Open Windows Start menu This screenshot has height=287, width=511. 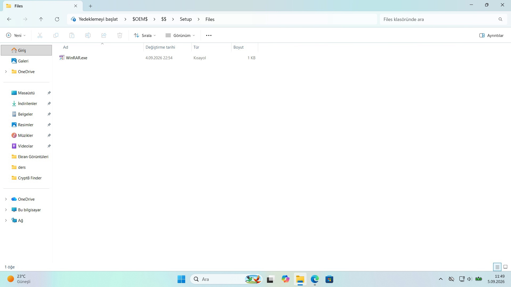(181, 279)
